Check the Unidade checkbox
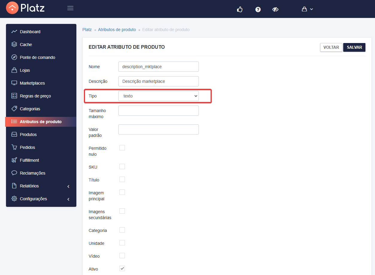The height and width of the screenshot is (275, 375). click(x=122, y=243)
